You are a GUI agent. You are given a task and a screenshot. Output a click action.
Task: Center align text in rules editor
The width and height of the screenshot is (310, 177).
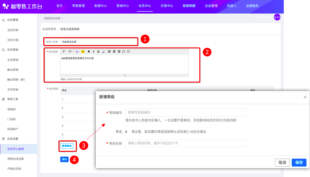(x=114, y=51)
